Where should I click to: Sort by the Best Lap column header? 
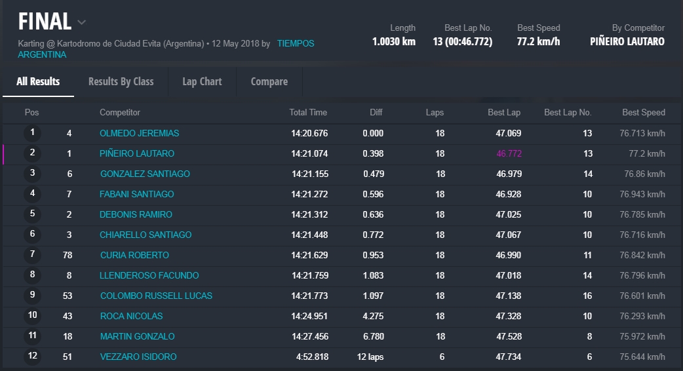point(504,112)
